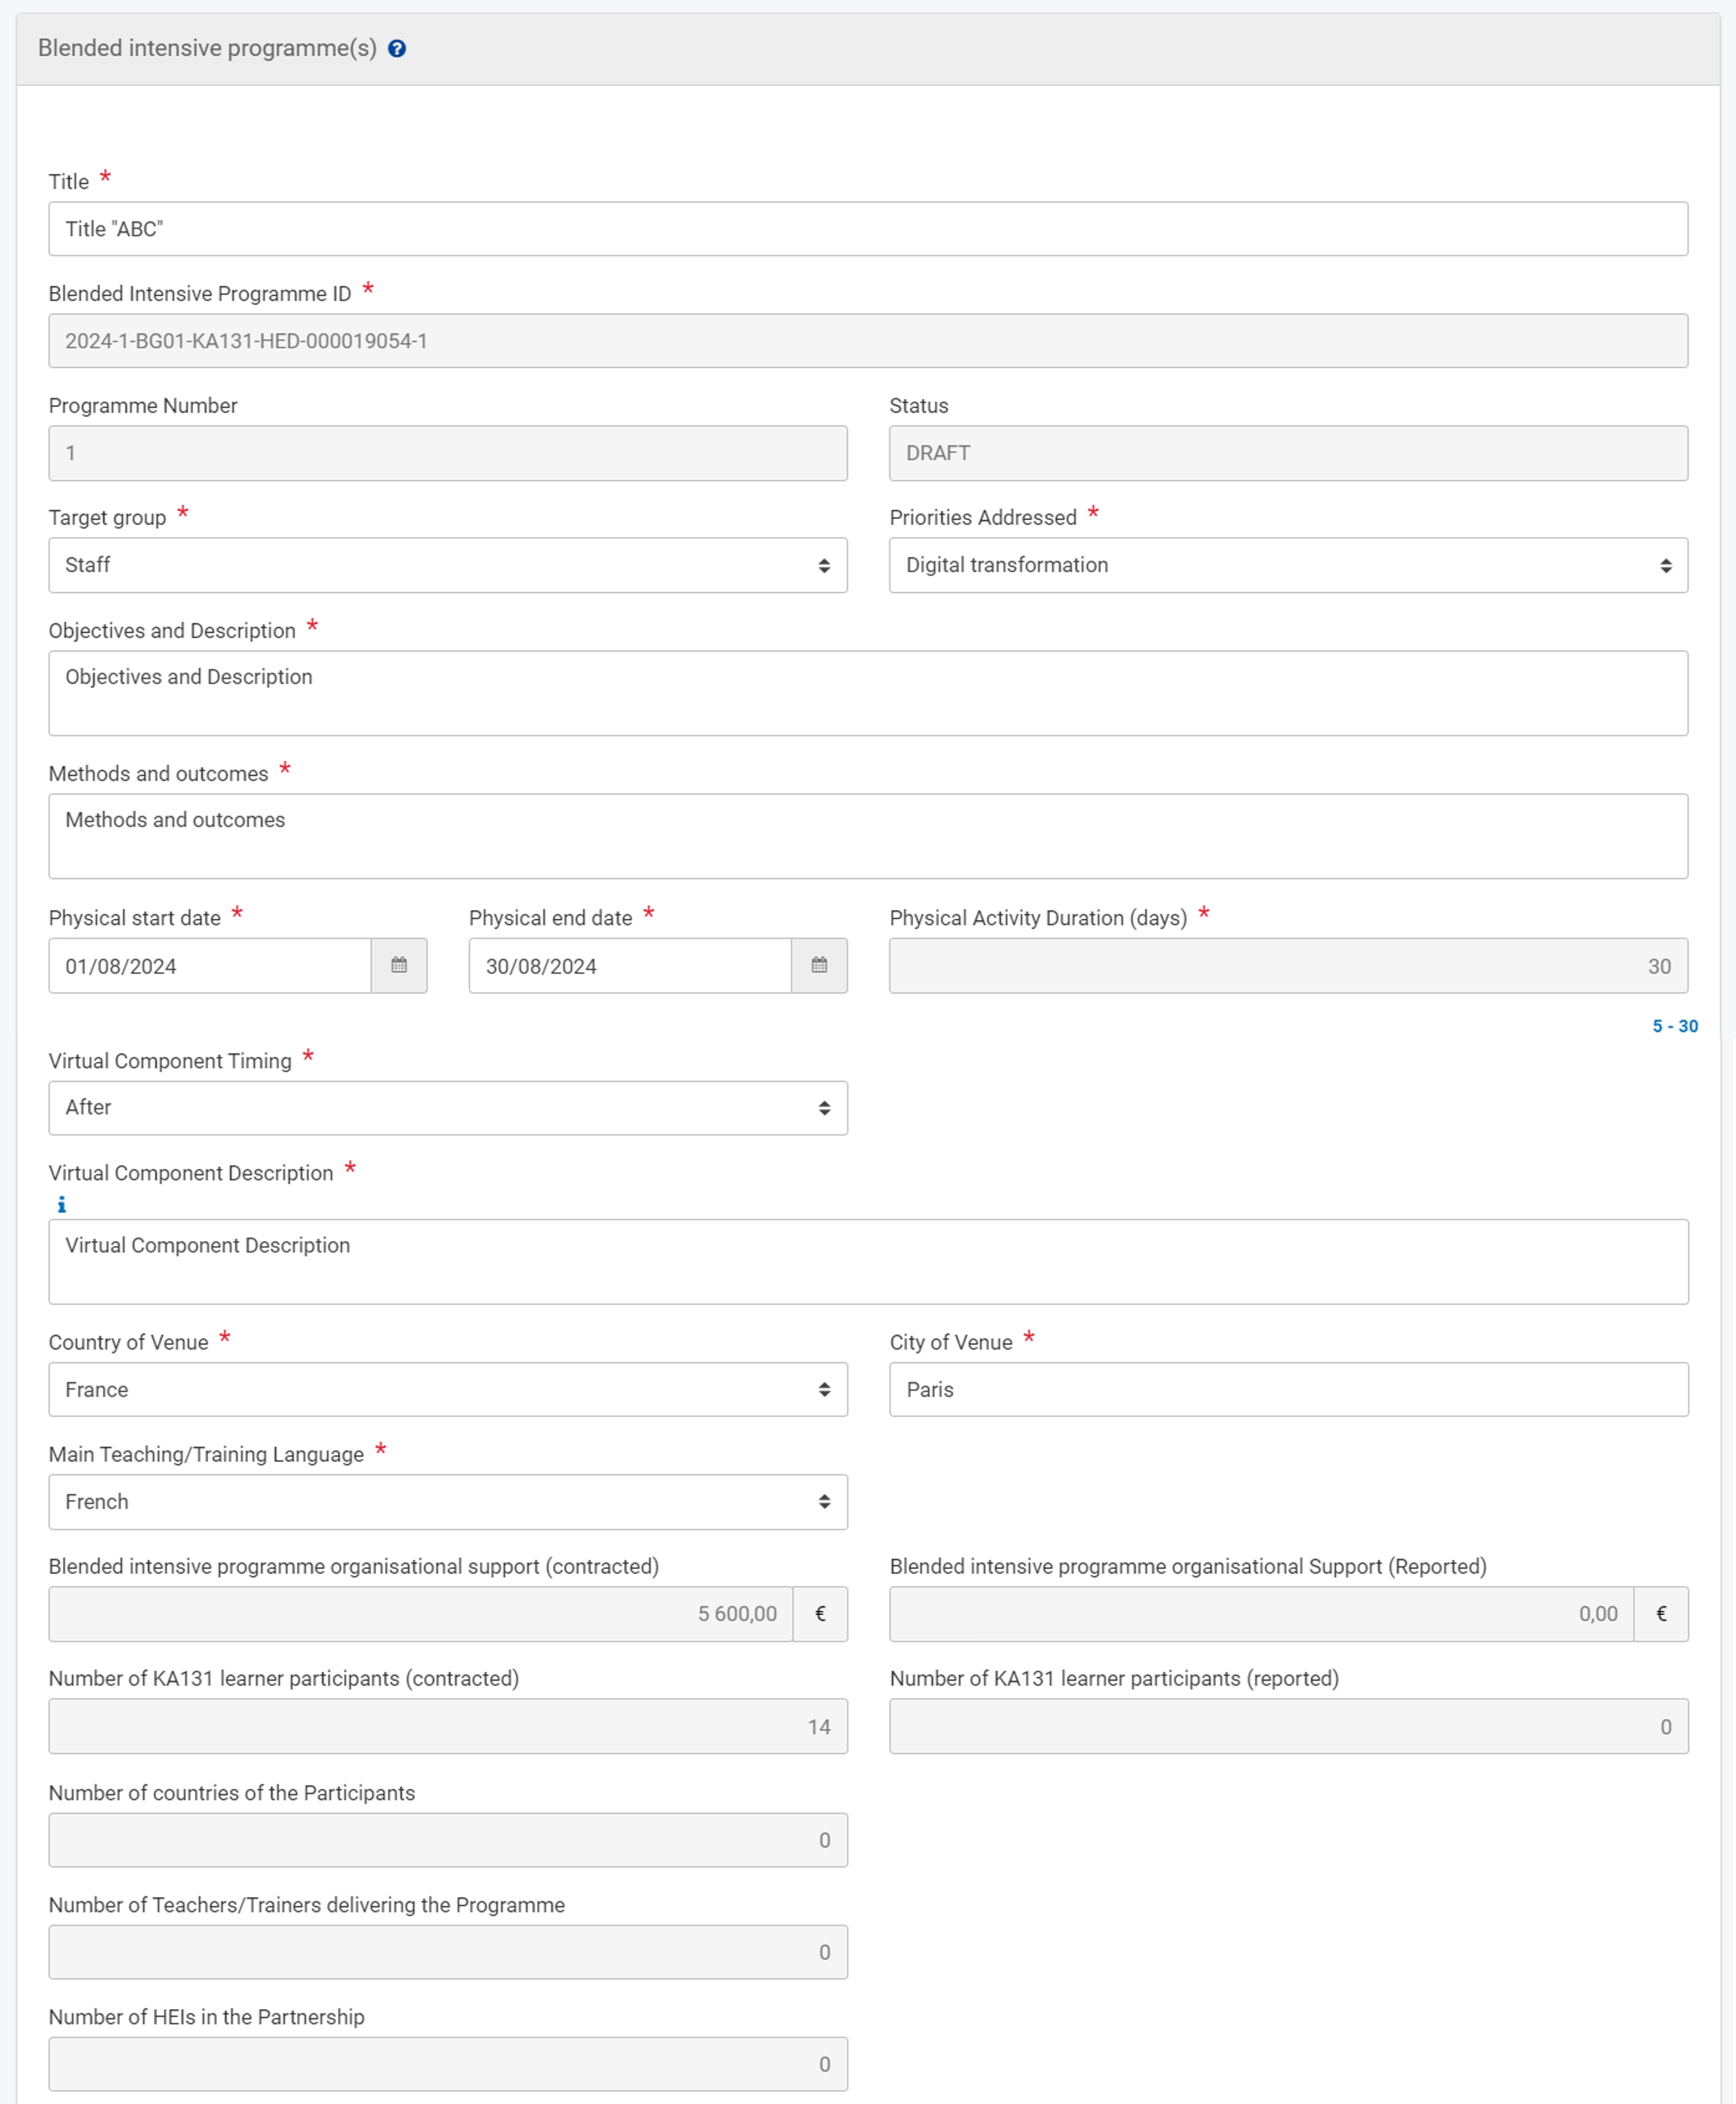Click the 'Target group' label
The width and height of the screenshot is (1736, 2104).
coord(107,517)
